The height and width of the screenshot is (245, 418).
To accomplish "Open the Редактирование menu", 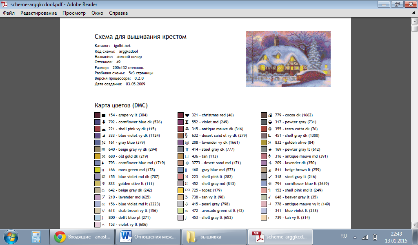I will 38,13.
